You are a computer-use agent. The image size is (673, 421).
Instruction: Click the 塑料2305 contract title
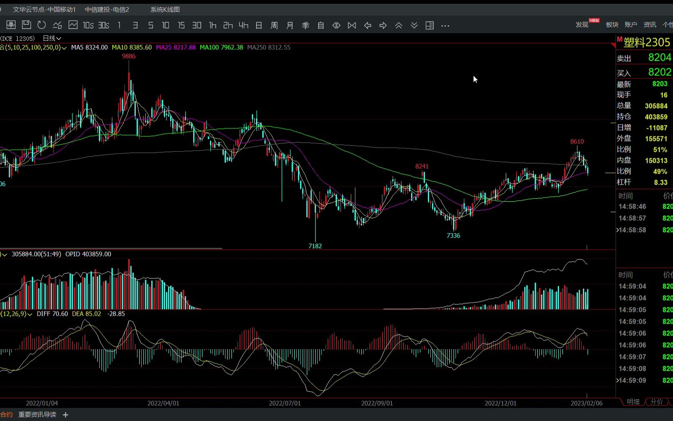(x=647, y=42)
